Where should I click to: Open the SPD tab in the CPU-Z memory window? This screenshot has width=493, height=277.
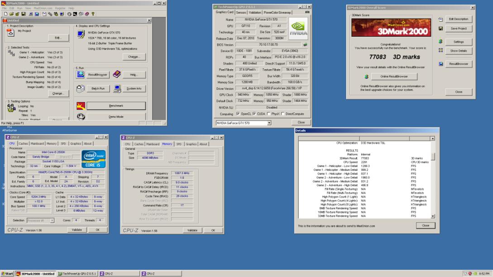[178, 144]
